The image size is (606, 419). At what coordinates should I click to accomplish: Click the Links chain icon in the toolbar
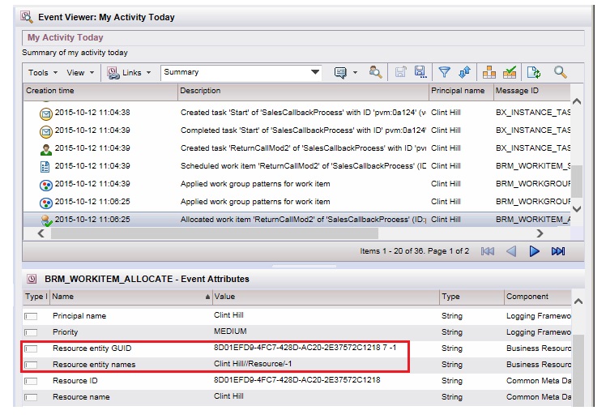click(x=113, y=73)
